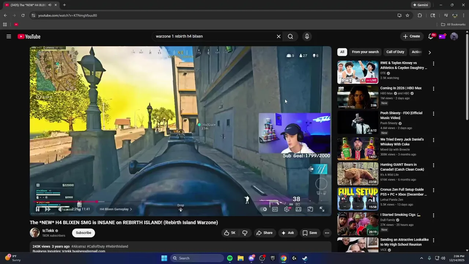Enter fullscreen mode
This screenshot has height=264, width=469.
[x=322, y=209]
